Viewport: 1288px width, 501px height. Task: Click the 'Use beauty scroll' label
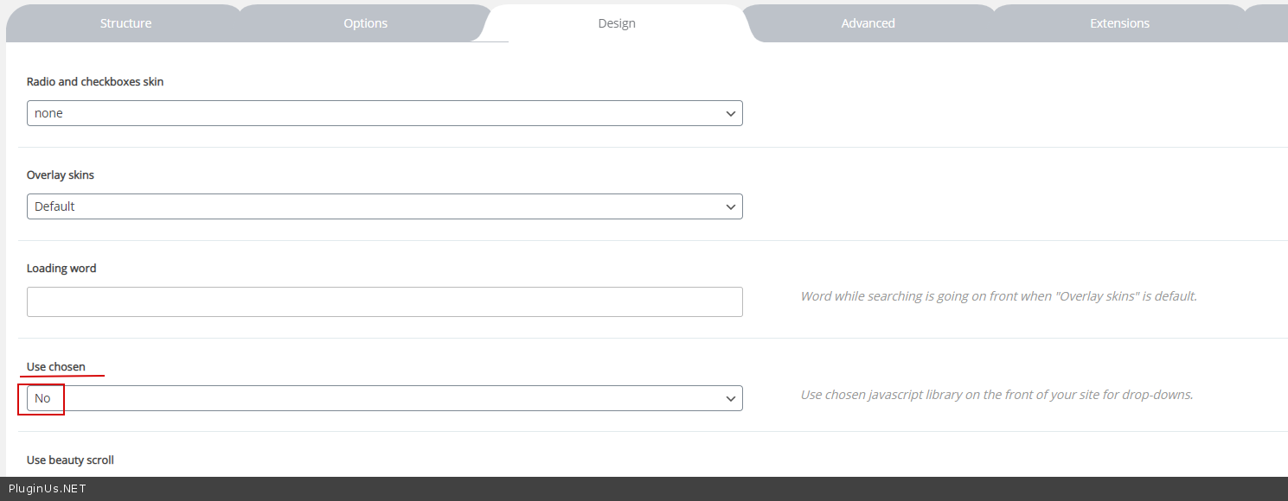[x=70, y=460]
